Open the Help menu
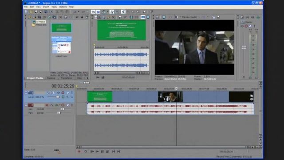284x160 pixels. click(71, 7)
